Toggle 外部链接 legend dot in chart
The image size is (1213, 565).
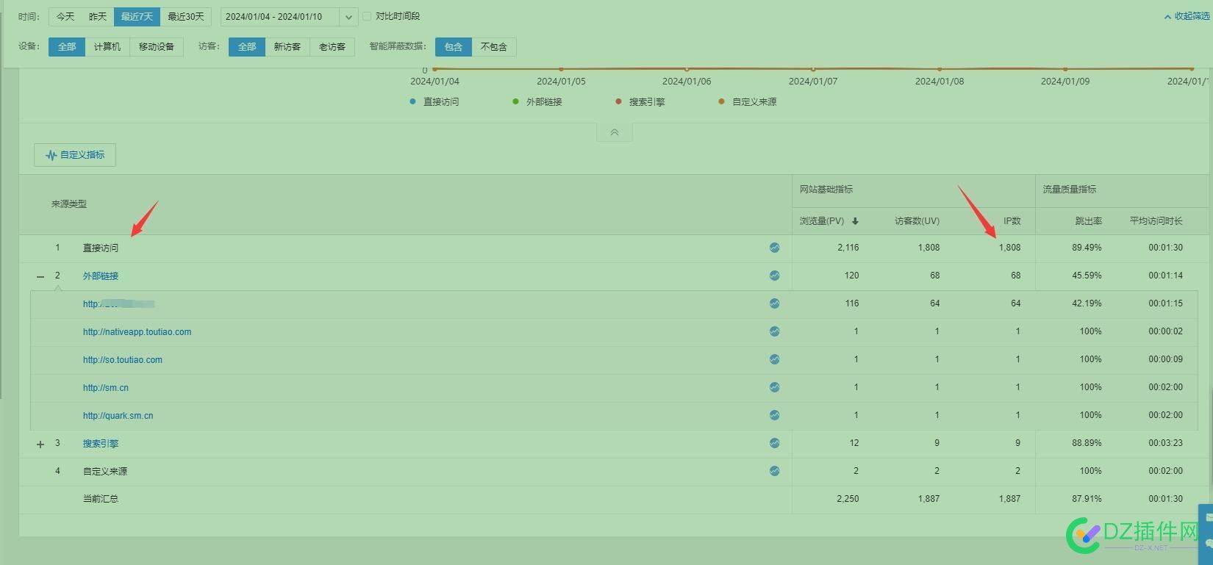point(515,101)
